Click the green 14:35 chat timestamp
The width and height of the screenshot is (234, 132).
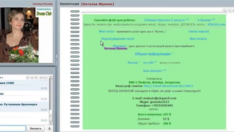[44, 121]
